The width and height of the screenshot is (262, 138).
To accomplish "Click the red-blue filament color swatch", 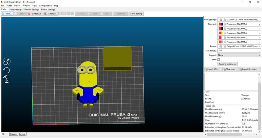I will [221, 24].
